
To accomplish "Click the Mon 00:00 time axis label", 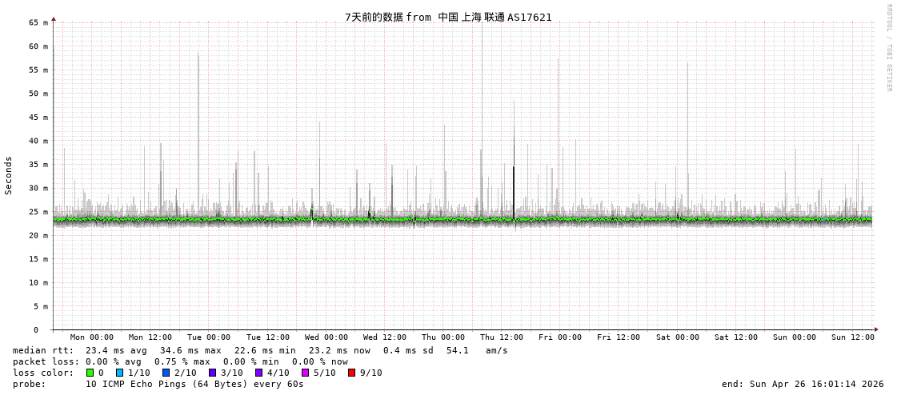I will (x=92, y=337).
